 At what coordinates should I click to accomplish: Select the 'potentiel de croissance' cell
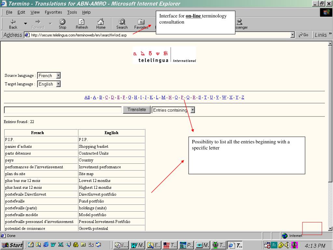click(x=41, y=228)
